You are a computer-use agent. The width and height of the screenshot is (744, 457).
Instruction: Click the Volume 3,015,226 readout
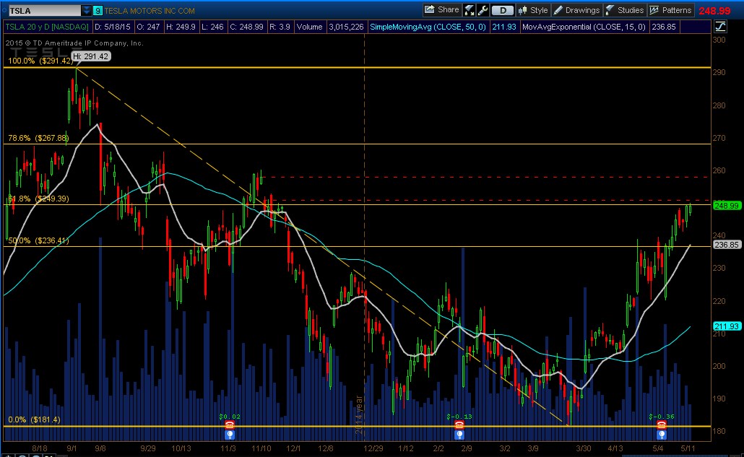[x=330, y=27]
